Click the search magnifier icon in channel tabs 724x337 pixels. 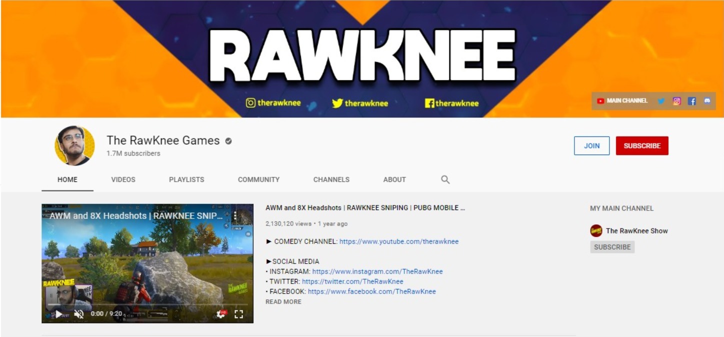point(445,179)
